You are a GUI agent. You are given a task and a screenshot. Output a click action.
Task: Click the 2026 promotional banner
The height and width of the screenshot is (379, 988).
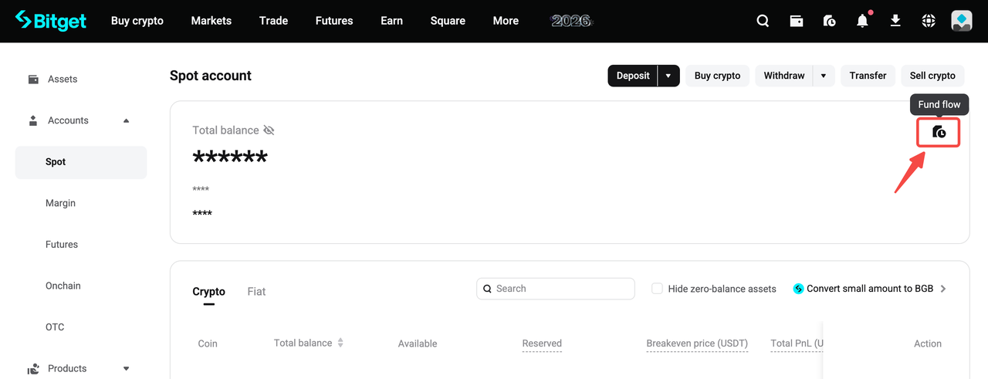[571, 21]
